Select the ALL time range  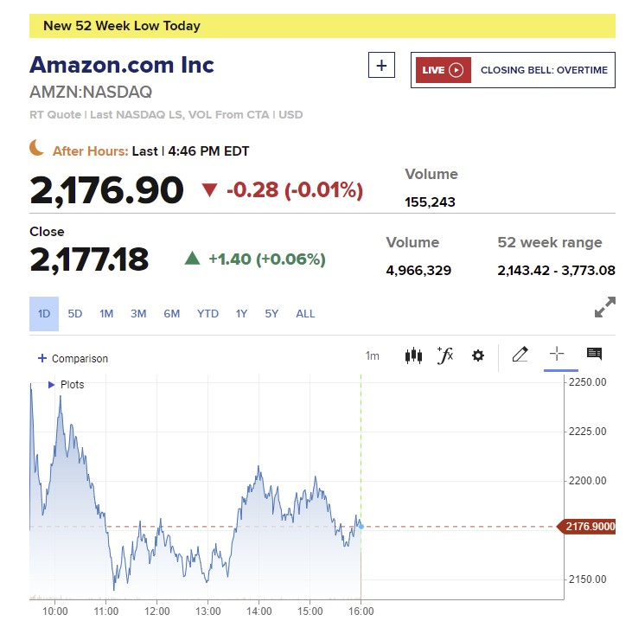click(x=305, y=314)
